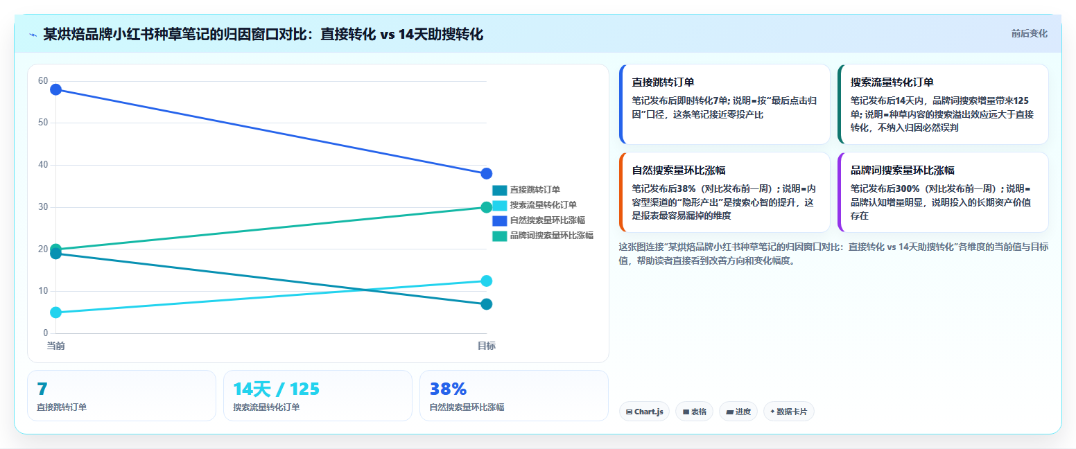Viewport: 1076px width, 449px height.
Task: Click the 进度 tag chip
Action: tap(738, 412)
